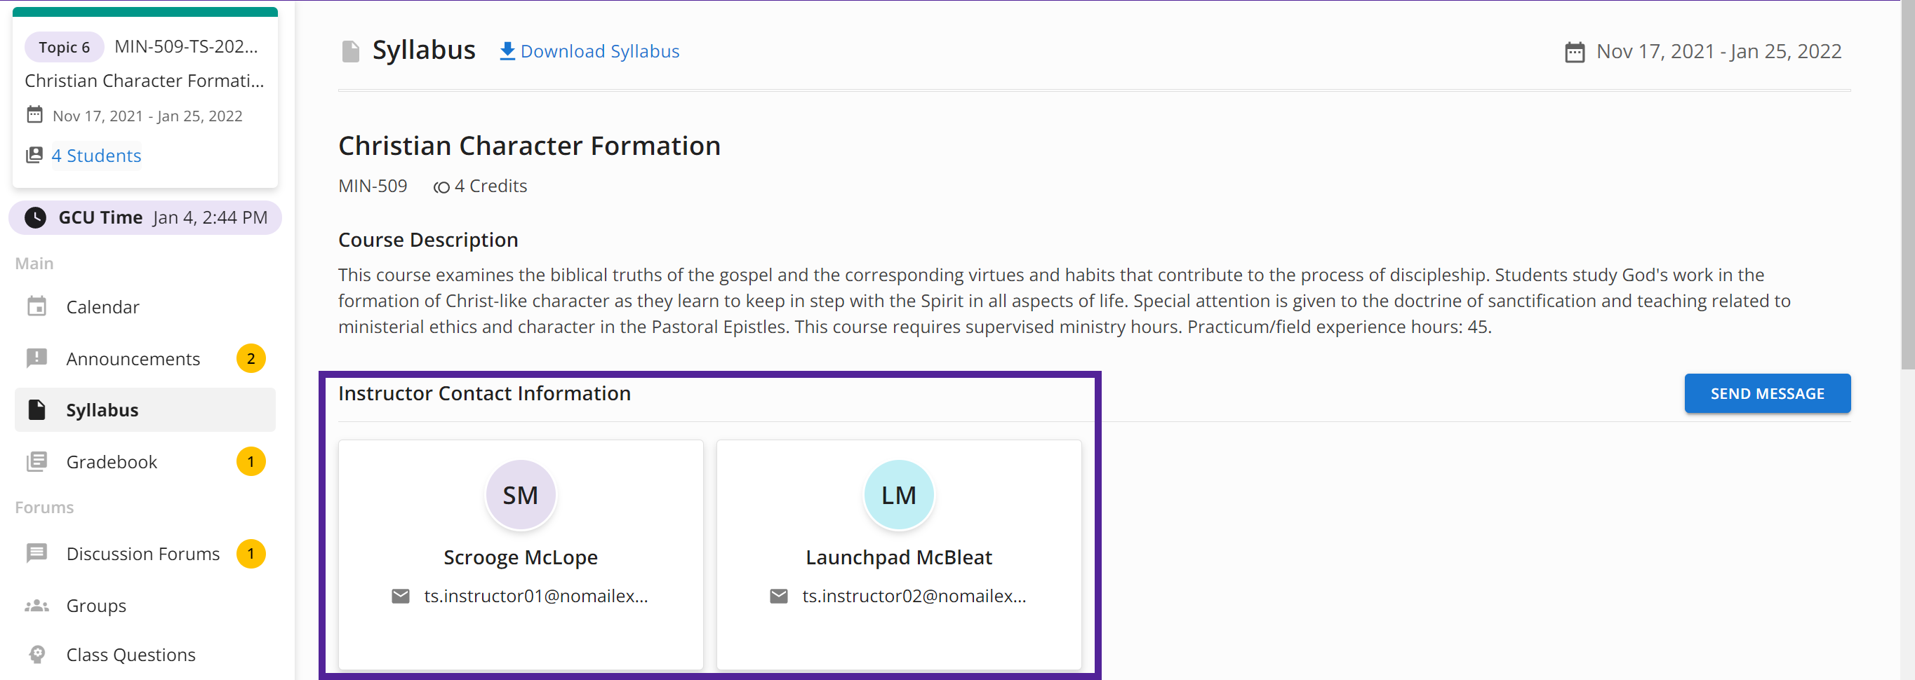Click the ts.instructor01@nomailex email address
The height and width of the screenshot is (680, 1915).
point(536,596)
